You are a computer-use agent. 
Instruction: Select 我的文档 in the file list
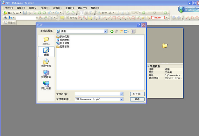click(63, 37)
